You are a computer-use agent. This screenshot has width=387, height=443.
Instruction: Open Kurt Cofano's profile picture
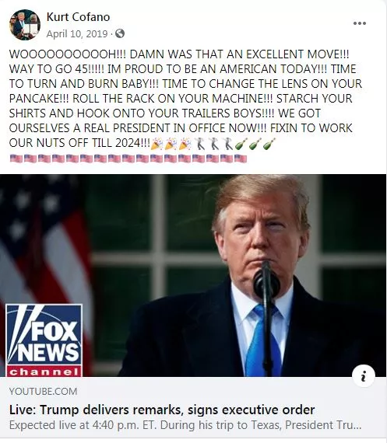(x=25, y=25)
